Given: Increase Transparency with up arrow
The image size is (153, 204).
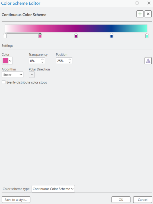Looking at the screenshot, I should click(42, 59).
